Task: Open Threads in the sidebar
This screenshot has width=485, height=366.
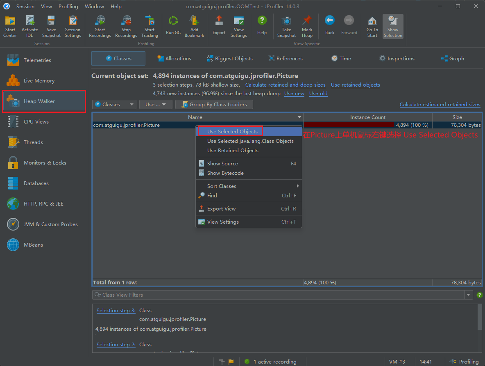Action: point(45,142)
